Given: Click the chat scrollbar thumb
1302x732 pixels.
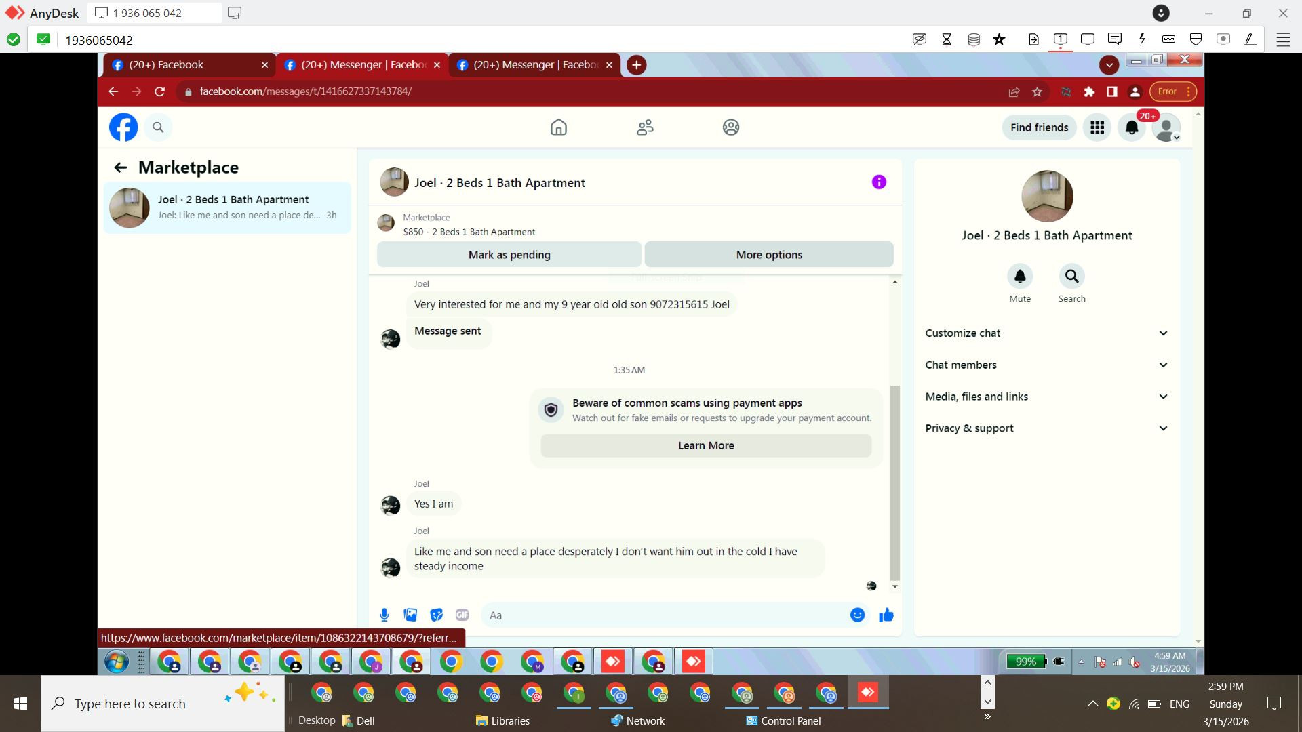Looking at the screenshot, I should pyautogui.click(x=895, y=483).
